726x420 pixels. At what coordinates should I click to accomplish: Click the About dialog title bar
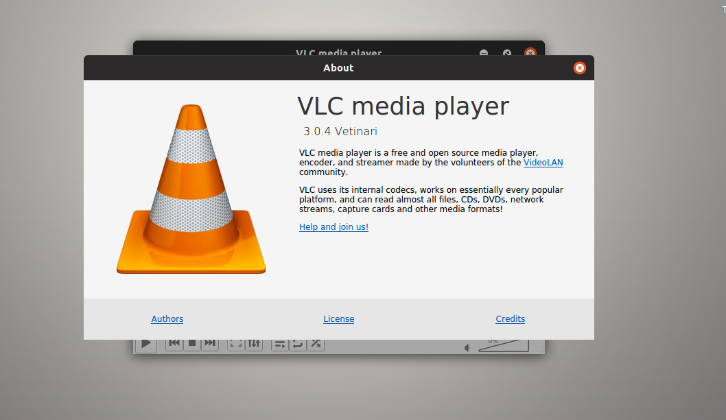click(338, 68)
